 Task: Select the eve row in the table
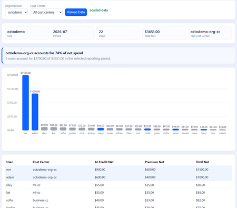[118, 170]
